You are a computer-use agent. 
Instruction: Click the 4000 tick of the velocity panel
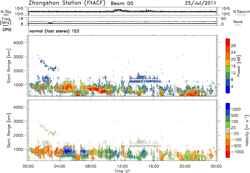pyautogui.click(x=18, y=107)
